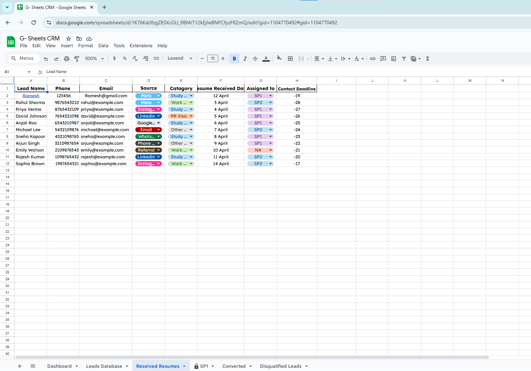Click the add new sheet button
531x371 pixels.
pyautogui.click(x=20, y=366)
